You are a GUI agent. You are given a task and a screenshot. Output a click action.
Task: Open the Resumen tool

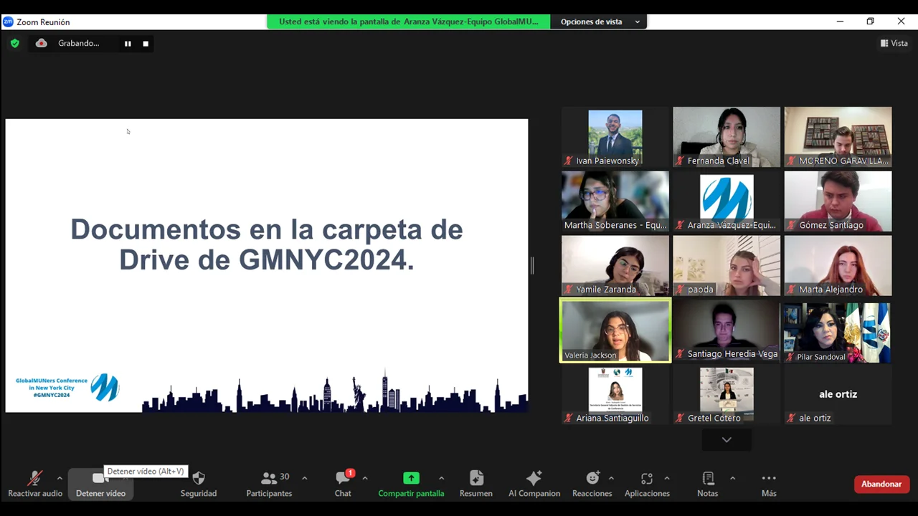tap(476, 479)
